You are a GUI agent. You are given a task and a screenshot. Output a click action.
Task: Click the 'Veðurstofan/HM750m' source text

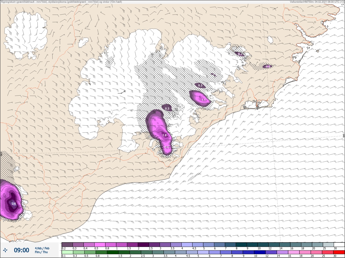[317, 2]
